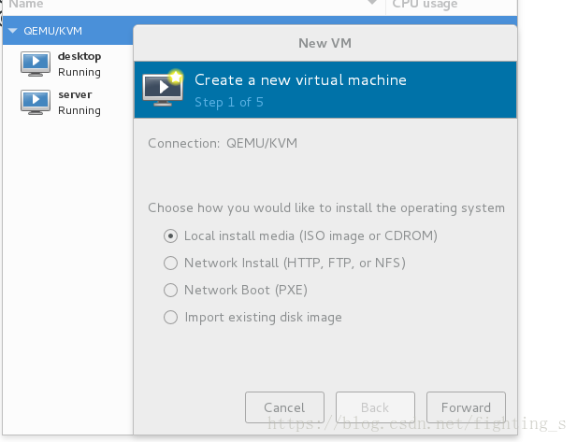Click the sort arrow in Name header
Image resolution: width=577 pixels, height=442 pixels.
point(372,3)
